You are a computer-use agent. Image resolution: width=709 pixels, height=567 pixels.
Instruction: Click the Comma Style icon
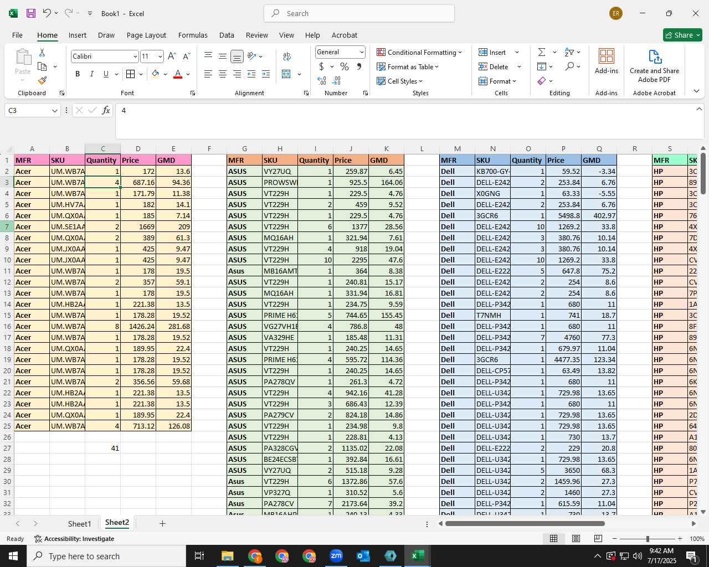click(x=359, y=66)
